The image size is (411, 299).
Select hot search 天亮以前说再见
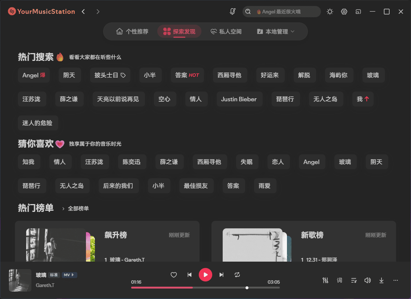(118, 99)
